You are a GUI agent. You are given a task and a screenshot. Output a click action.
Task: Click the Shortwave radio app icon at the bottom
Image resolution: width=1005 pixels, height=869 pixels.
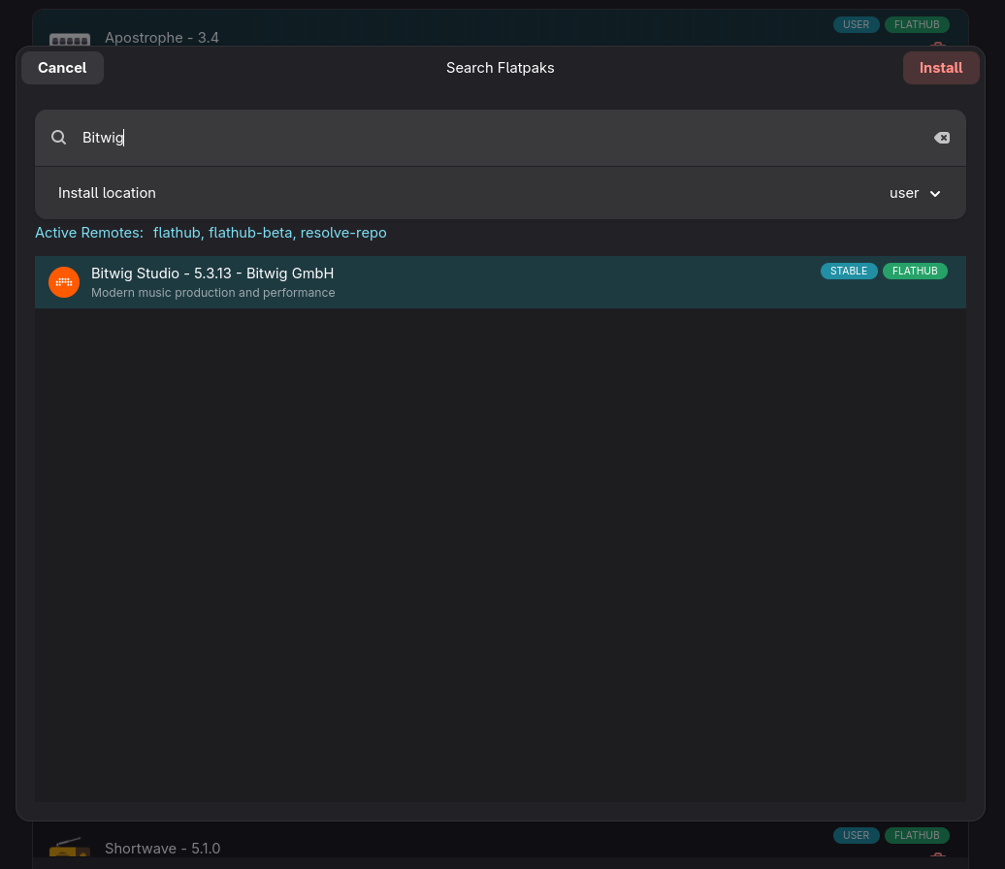click(x=69, y=848)
